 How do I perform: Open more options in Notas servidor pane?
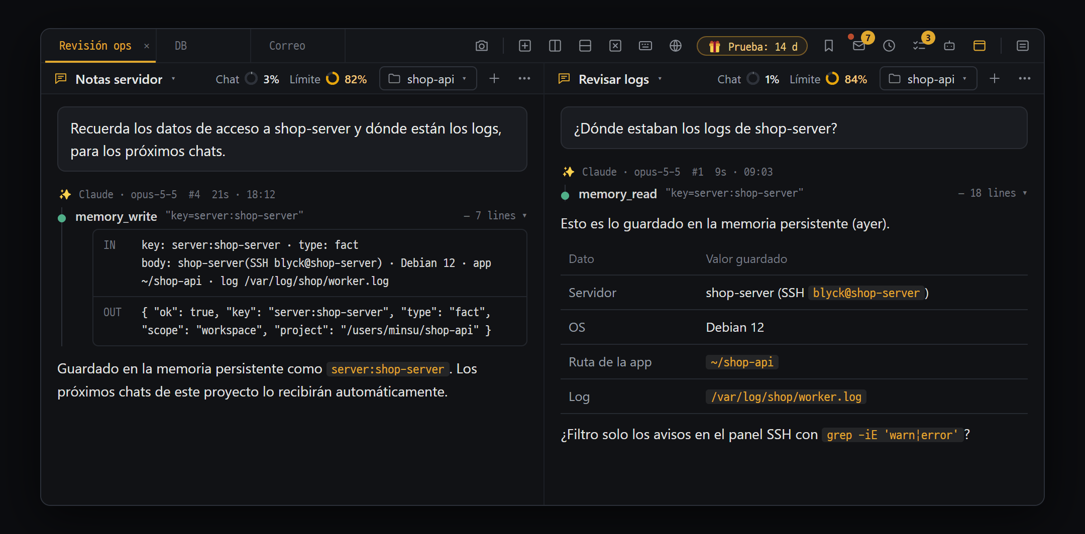pos(524,78)
